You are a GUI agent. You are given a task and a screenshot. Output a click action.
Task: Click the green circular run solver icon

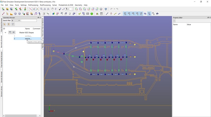coord(92,13)
